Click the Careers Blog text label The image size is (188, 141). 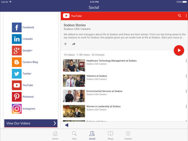[x=30, y=62]
